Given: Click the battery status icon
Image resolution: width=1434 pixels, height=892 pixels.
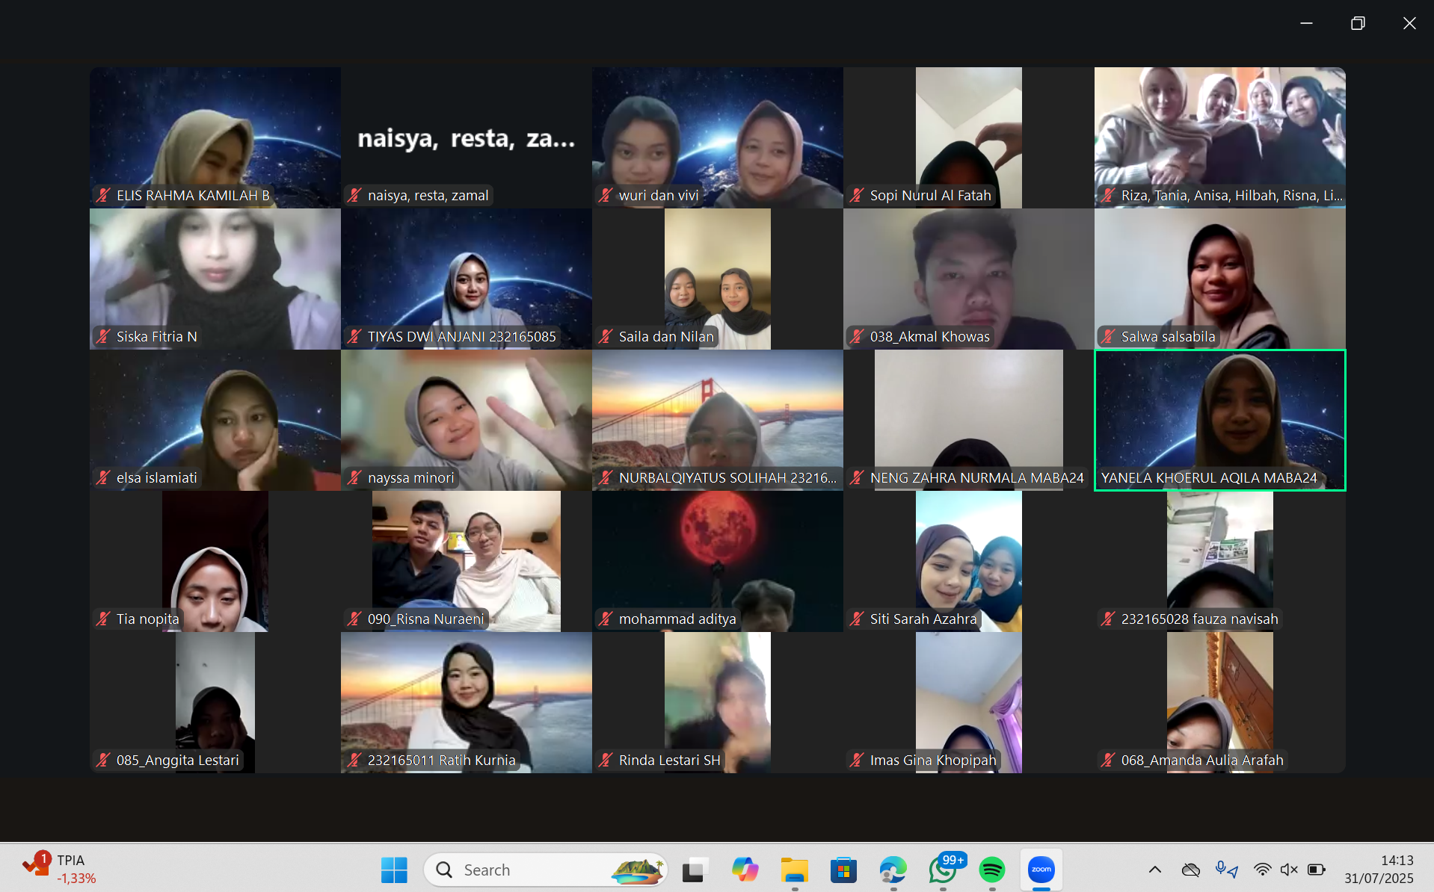Looking at the screenshot, I should tap(1316, 870).
